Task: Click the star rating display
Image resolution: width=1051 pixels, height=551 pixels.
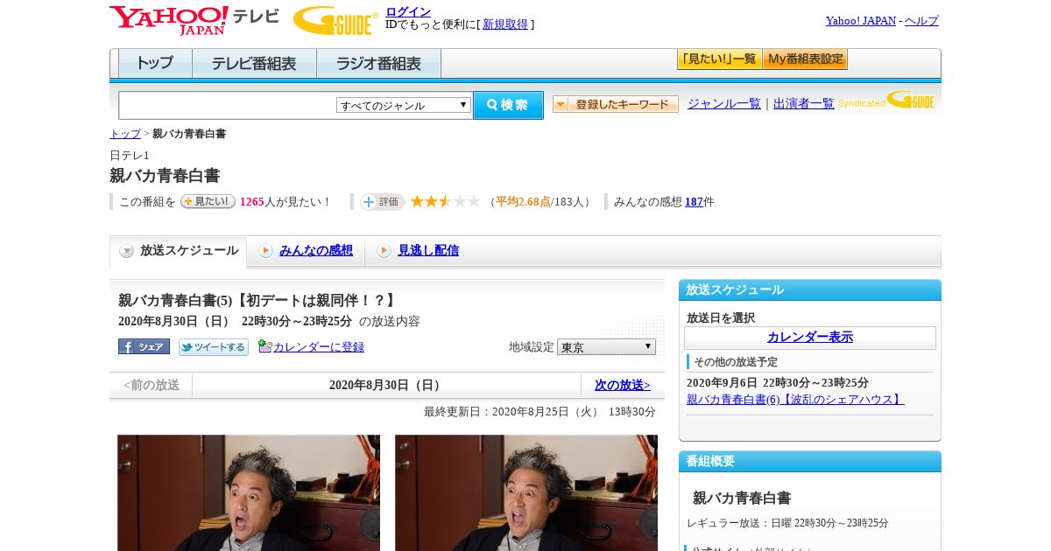Action: click(445, 201)
